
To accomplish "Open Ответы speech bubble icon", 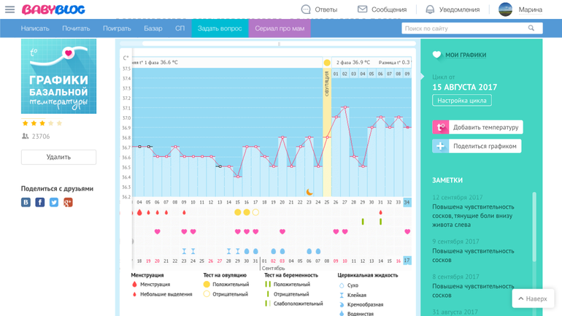I will click(x=306, y=9).
